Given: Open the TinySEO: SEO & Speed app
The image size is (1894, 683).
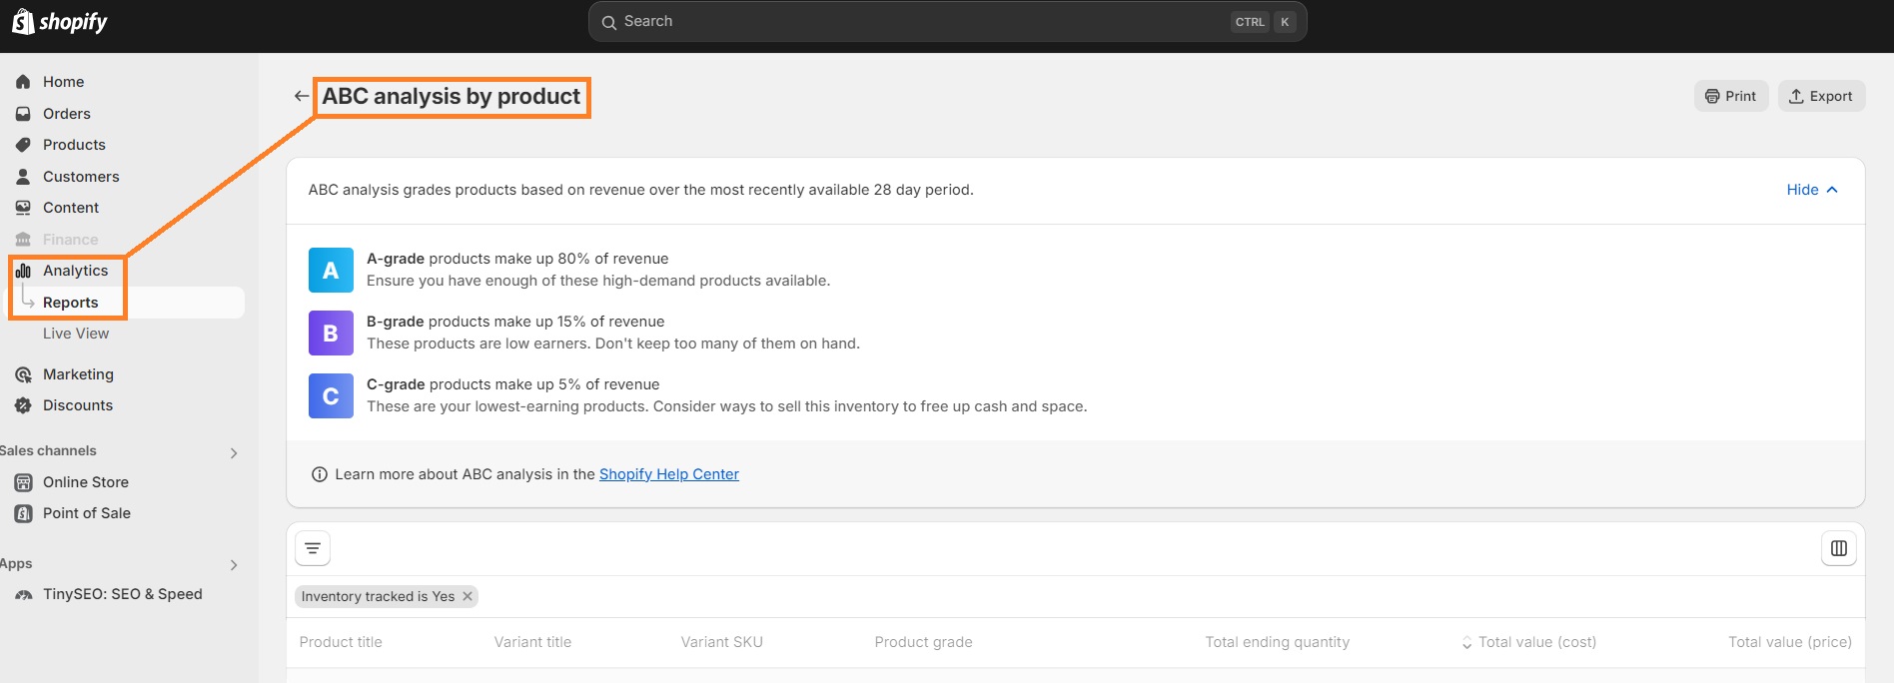Looking at the screenshot, I should 122,594.
